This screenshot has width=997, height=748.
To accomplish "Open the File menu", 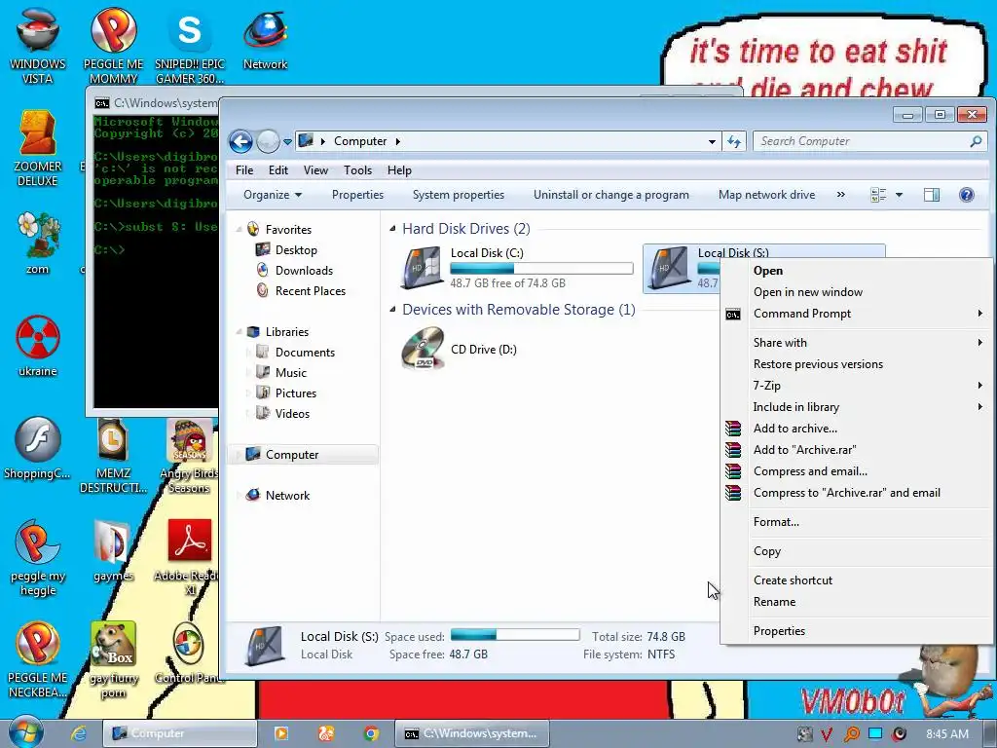I will [x=244, y=170].
